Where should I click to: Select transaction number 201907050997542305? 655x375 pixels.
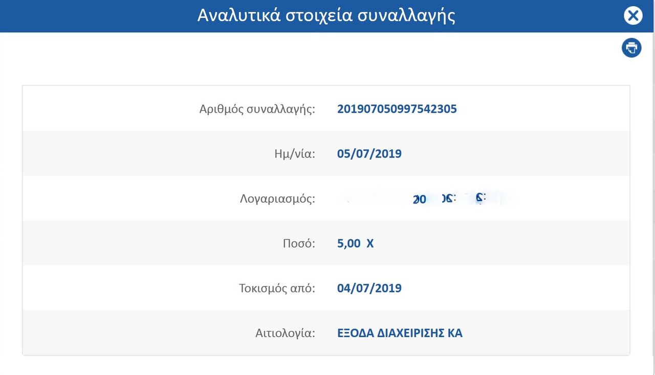[397, 108]
